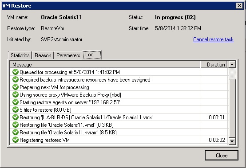Click the log scrollbar up arrow

(x=232, y=64)
